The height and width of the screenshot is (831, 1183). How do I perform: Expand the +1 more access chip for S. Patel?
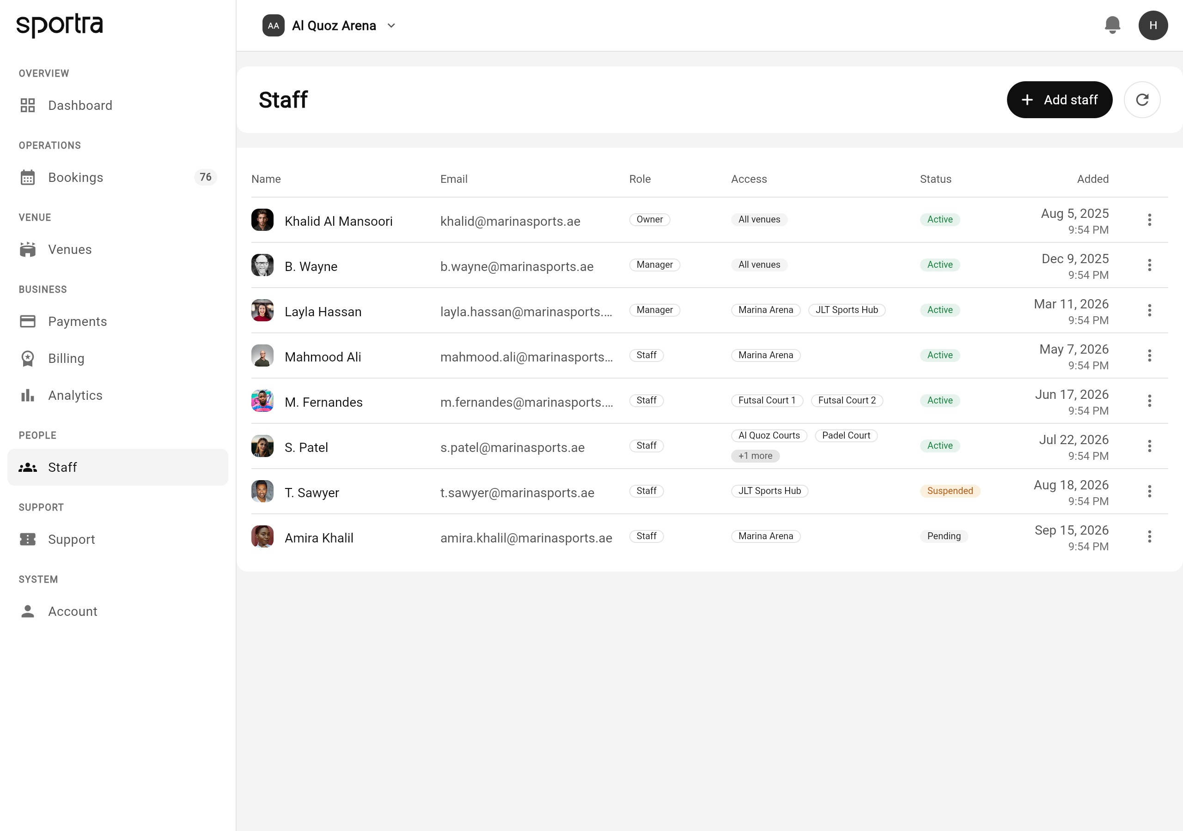pos(755,456)
